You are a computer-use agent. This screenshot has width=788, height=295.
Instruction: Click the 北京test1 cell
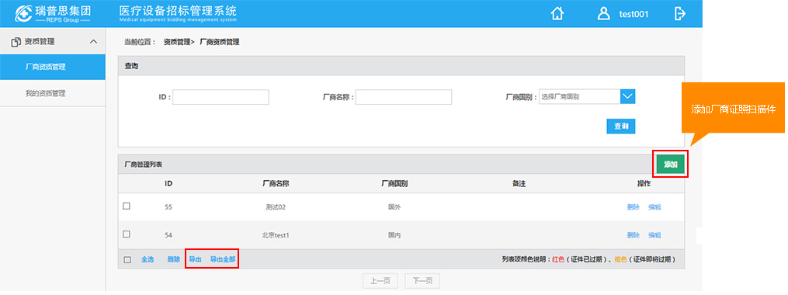coord(276,235)
